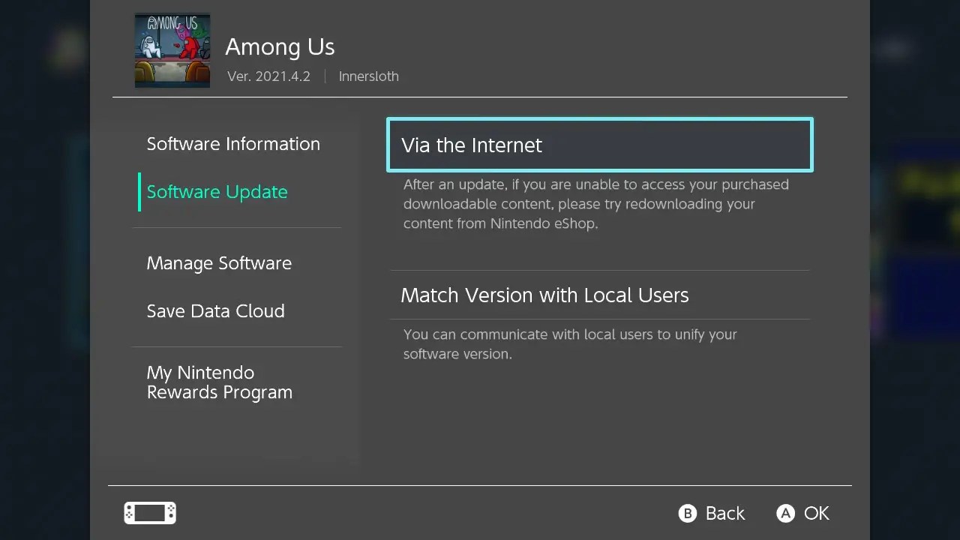This screenshot has width=960, height=540.
Task: Select Match Version with Local Users
Action: [x=544, y=295]
